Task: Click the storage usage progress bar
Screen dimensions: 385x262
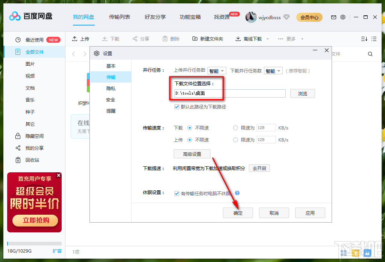Action: coord(34,243)
